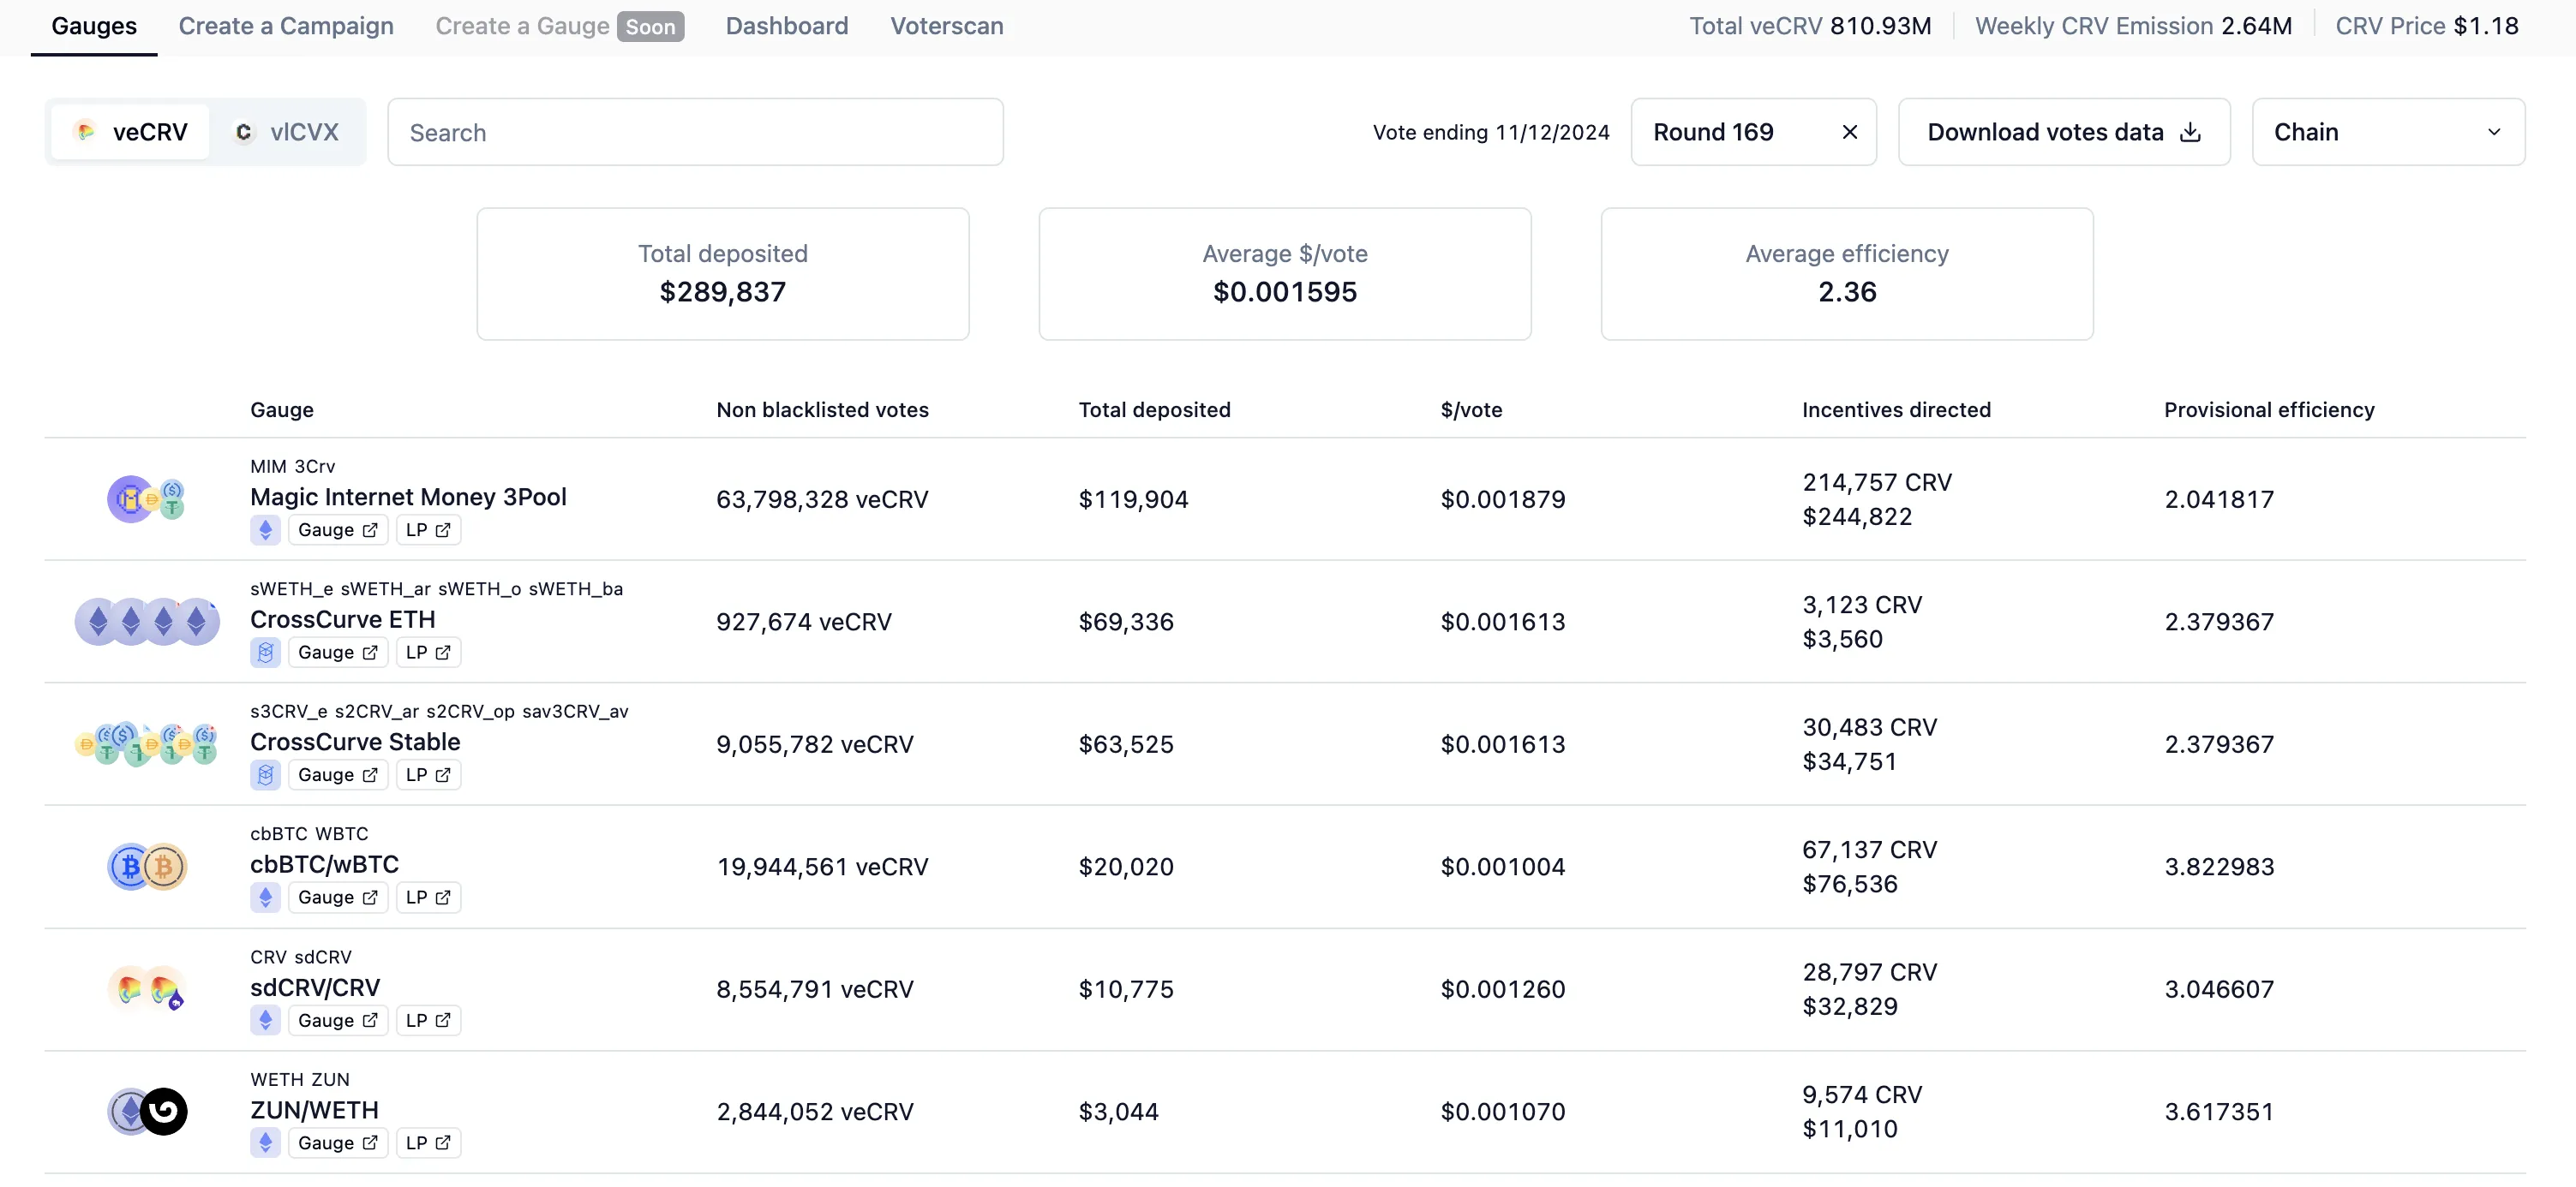The height and width of the screenshot is (1187, 2576).
Task: Go to the Voterscan tab
Action: click(946, 26)
